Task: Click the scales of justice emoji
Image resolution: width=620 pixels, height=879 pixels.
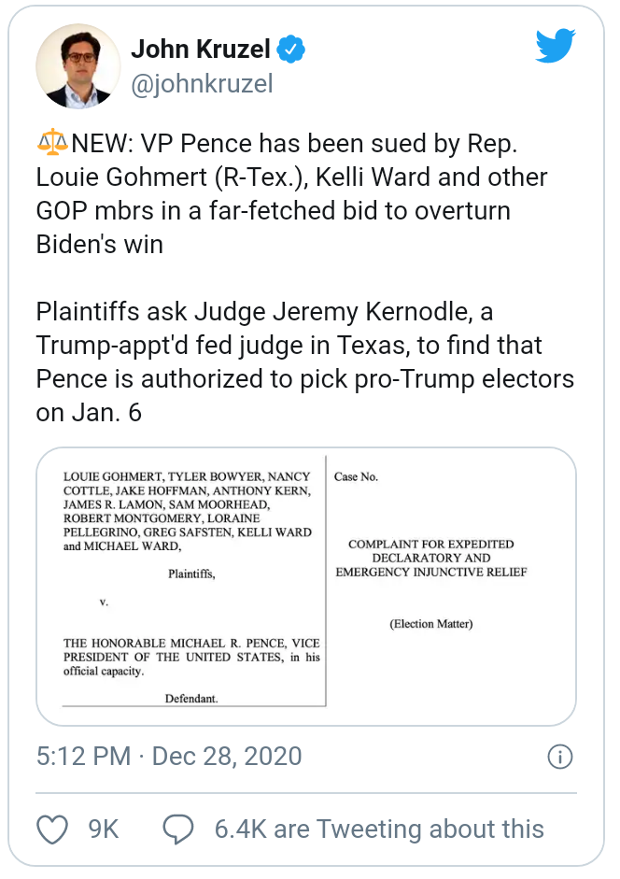Action: coord(52,143)
